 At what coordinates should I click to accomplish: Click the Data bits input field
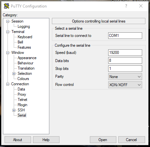pos(125,60)
